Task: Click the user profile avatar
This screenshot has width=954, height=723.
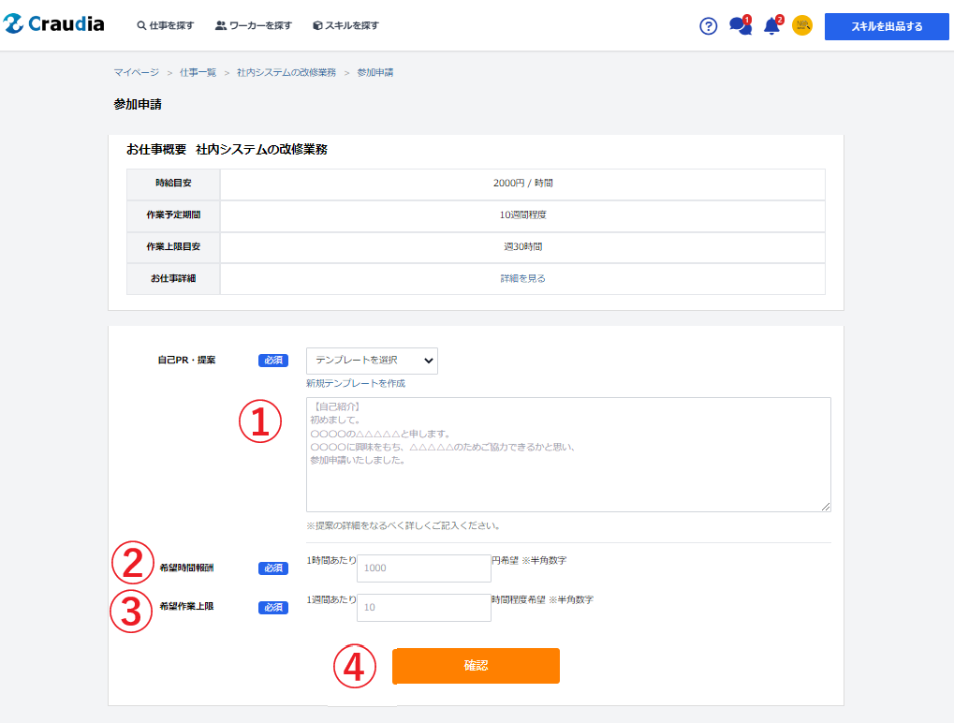Action: pyautogui.click(x=801, y=25)
